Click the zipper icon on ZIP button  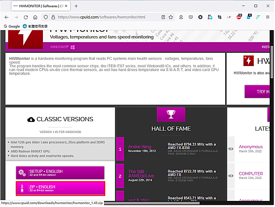22,188
